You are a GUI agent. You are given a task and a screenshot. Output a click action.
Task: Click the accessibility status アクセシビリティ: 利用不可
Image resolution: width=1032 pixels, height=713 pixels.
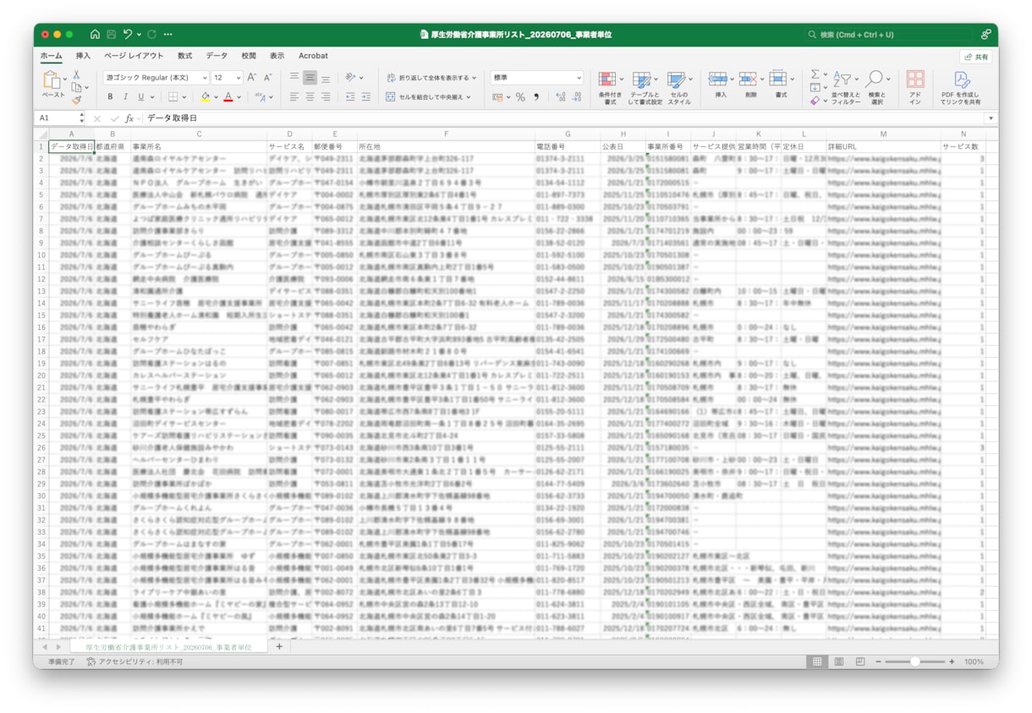[x=134, y=661]
